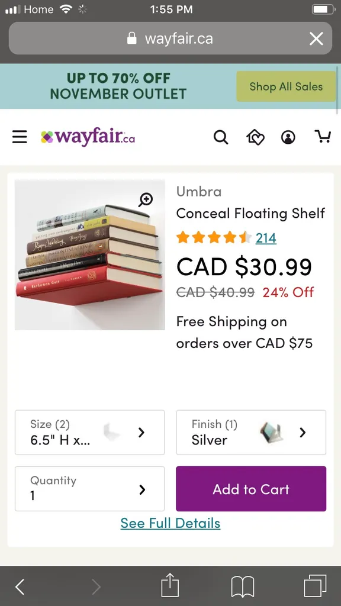Tap Shop All Sales

coord(286,86)
